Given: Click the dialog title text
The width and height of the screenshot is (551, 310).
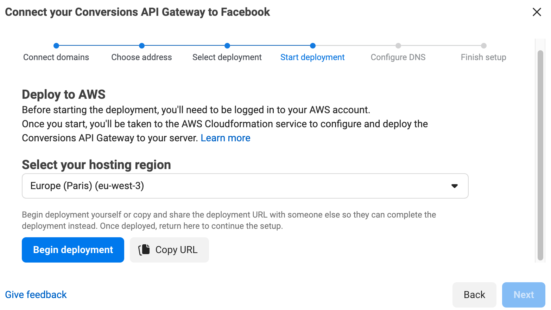Looking at the screenshot, I should pyautogui.click(x=138, y=12).
